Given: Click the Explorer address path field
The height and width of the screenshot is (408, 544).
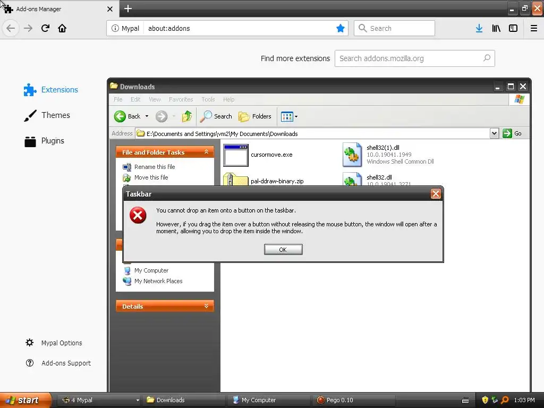Looking at the screenshot, I should (312, 133).
